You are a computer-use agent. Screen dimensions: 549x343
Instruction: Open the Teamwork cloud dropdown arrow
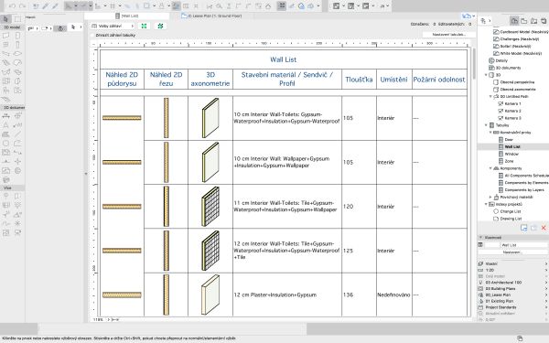(474, 16)
